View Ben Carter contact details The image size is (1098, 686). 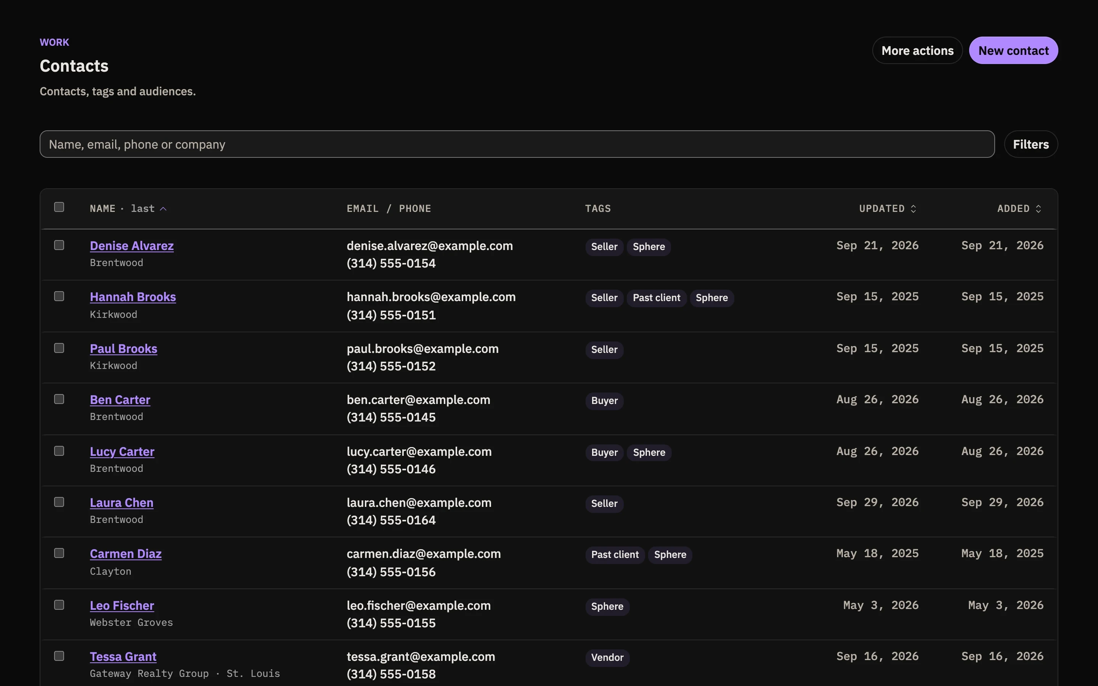click(x=120, y=400)
